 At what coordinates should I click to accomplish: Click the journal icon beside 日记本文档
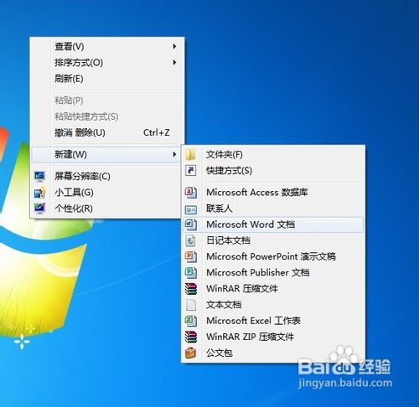point(191,240)
